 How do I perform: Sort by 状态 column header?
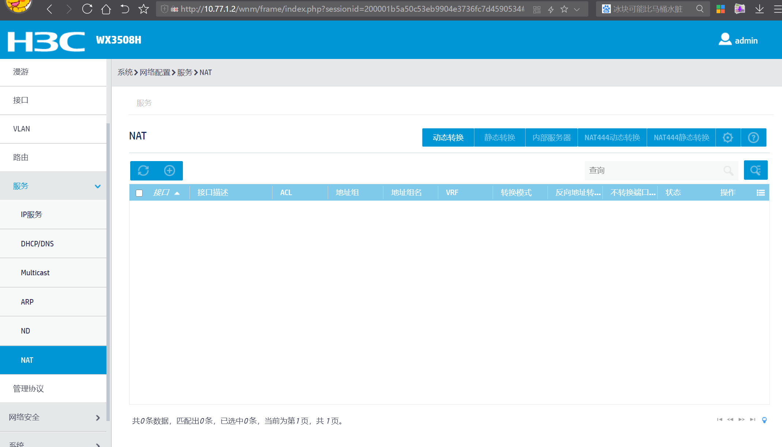(673, 193)
